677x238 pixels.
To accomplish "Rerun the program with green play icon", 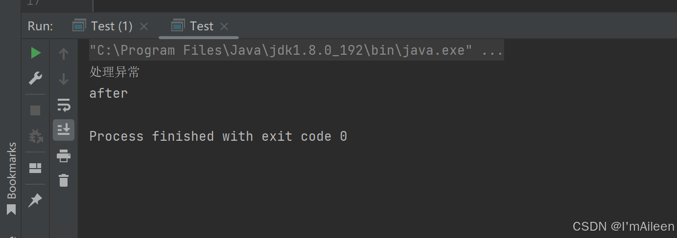I will tap(35, 53).
